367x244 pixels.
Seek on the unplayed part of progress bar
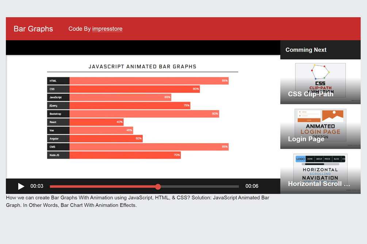click(x=200, y=186)
